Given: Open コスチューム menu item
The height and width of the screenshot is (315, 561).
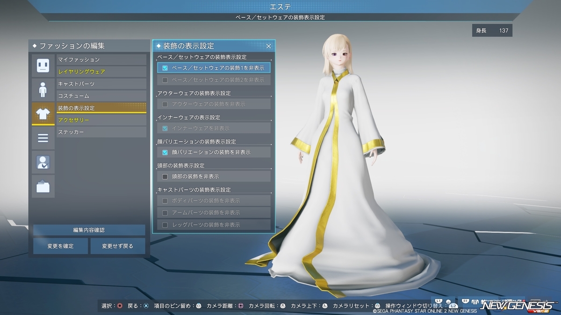Looking at the screenshot, I should [x=101, y=96].
